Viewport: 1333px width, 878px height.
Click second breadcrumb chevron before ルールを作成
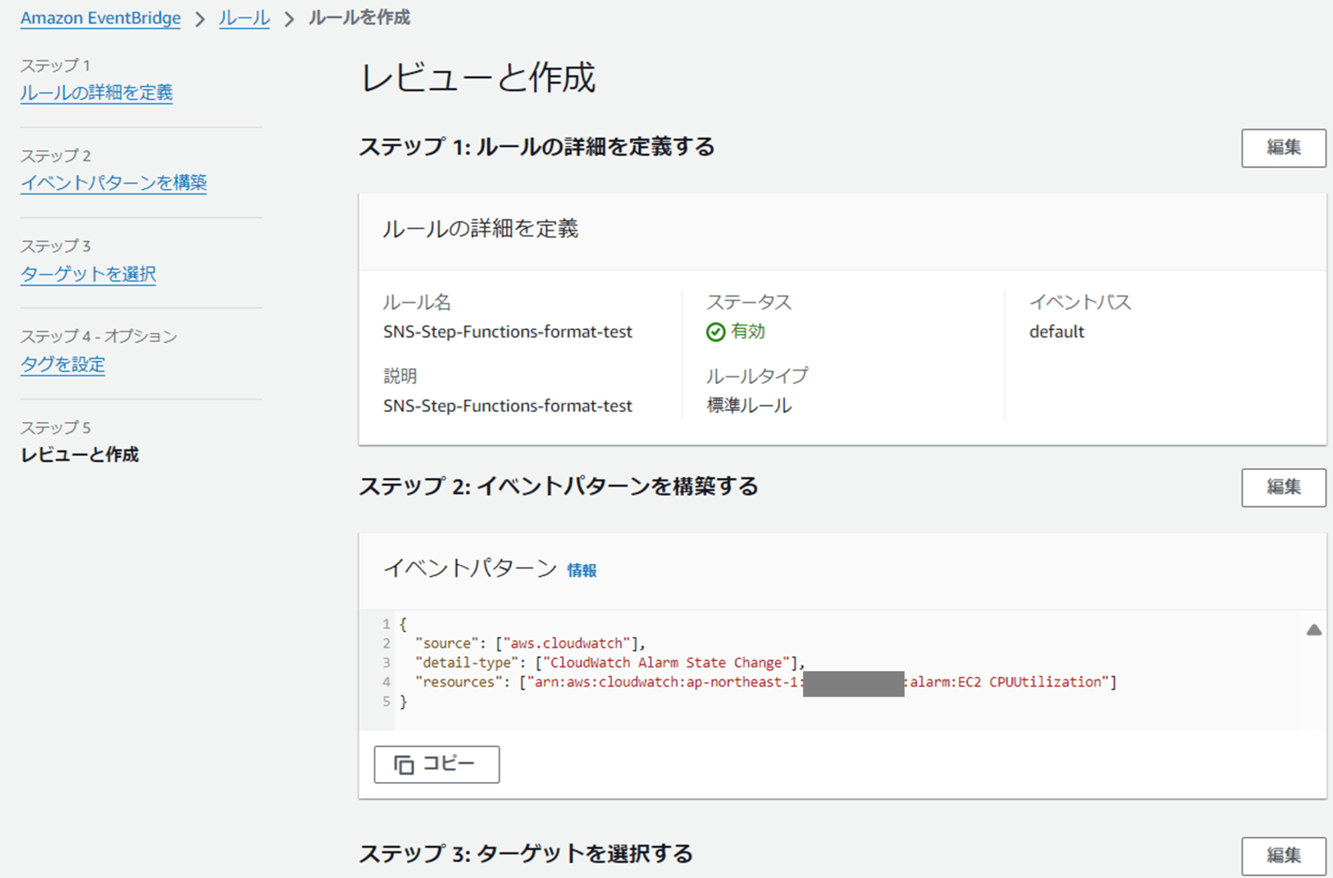[x=289, y=19]
